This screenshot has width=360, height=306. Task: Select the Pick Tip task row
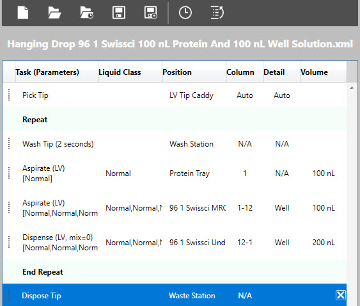coord(175,95)
